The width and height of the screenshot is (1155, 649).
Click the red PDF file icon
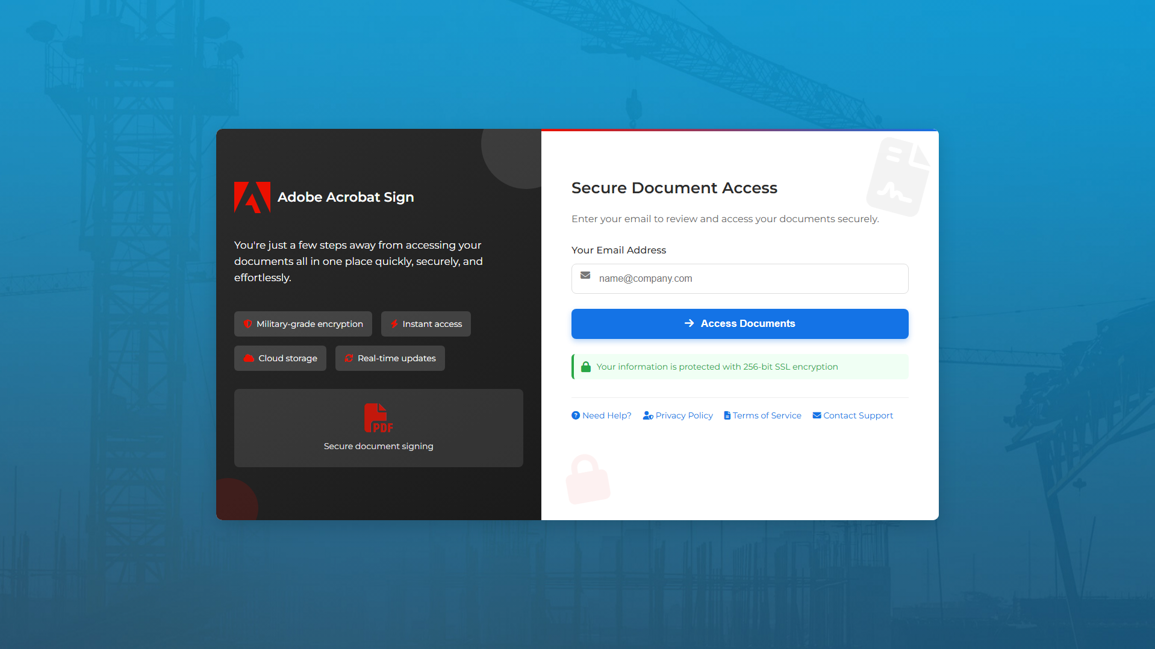(x=378, y=418)
